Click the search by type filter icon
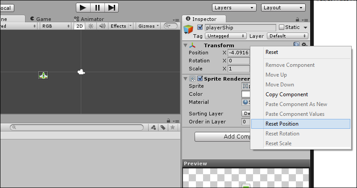This screenshot has height=188, width=357. coord(154,127)
